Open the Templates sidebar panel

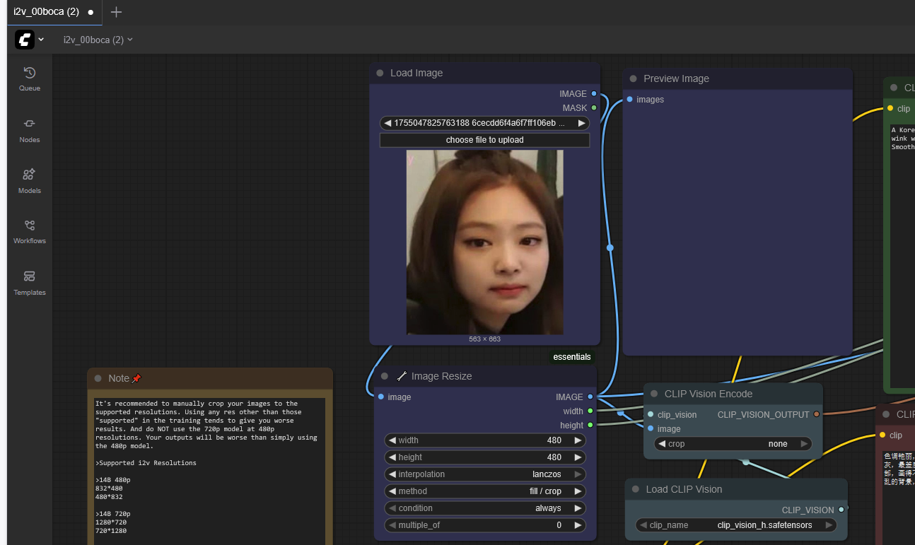point(30,282)
